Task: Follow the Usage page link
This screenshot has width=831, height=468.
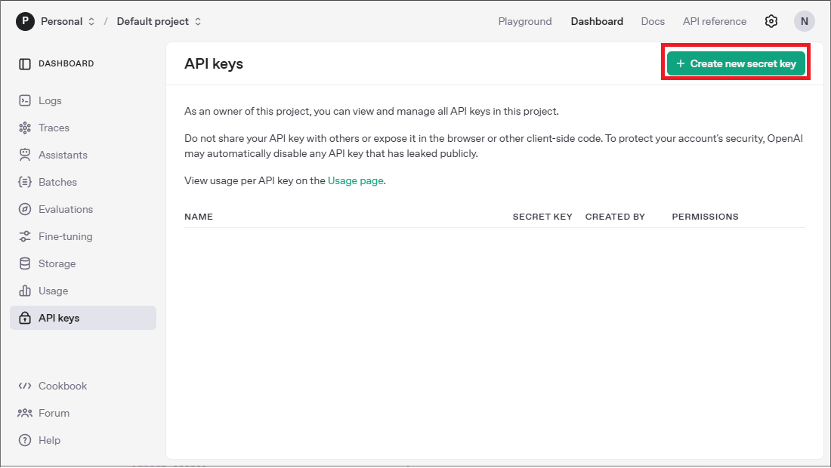Action: pos(355,180)
